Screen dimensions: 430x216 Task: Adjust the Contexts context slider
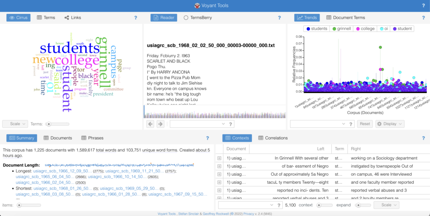[x=325, y=205]
